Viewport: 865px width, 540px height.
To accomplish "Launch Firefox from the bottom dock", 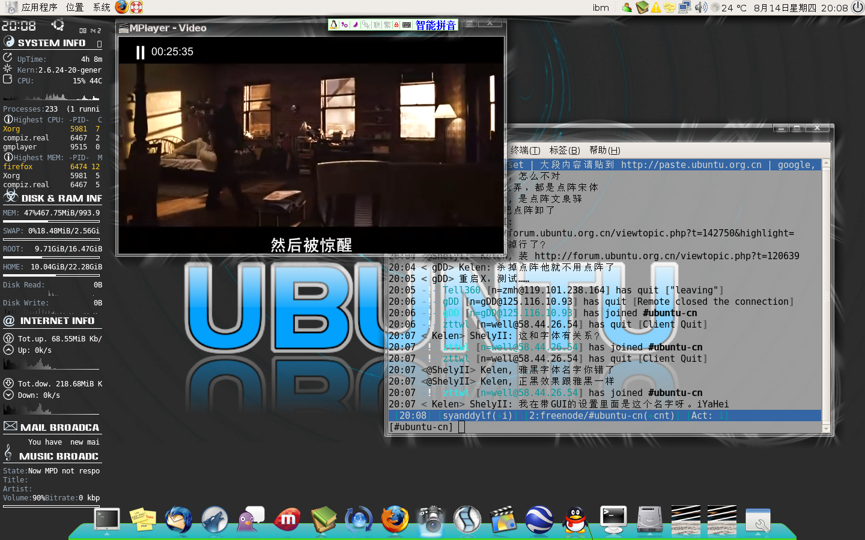I will coord(395,520).
